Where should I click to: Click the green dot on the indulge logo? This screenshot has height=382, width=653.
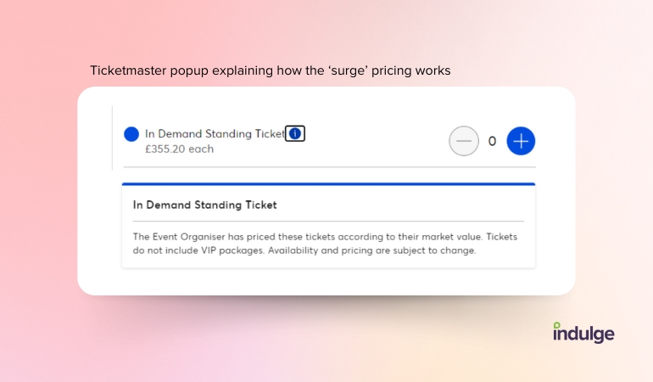(x=557, y=325)
